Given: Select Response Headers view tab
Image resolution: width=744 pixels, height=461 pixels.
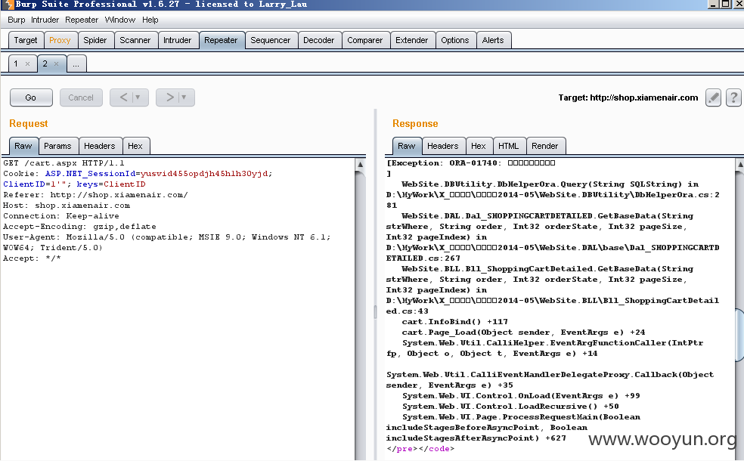Looking at the screenshot, I should [443, 146].
